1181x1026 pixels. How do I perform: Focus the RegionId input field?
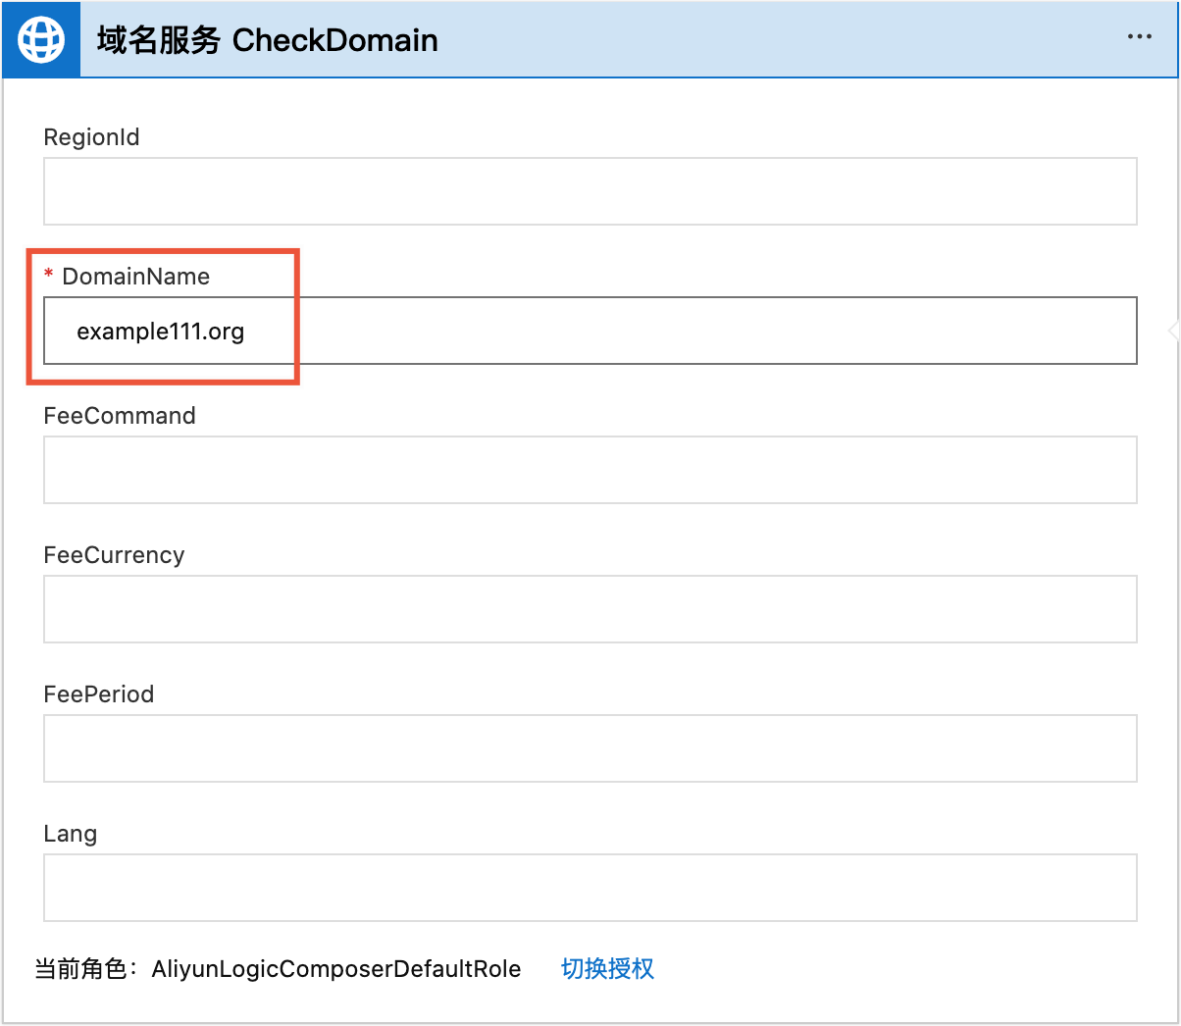590,191
